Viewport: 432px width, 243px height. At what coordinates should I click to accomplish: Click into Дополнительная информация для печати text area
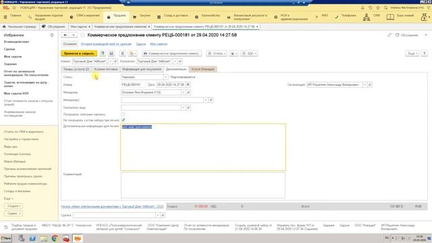tap(203, 147)
